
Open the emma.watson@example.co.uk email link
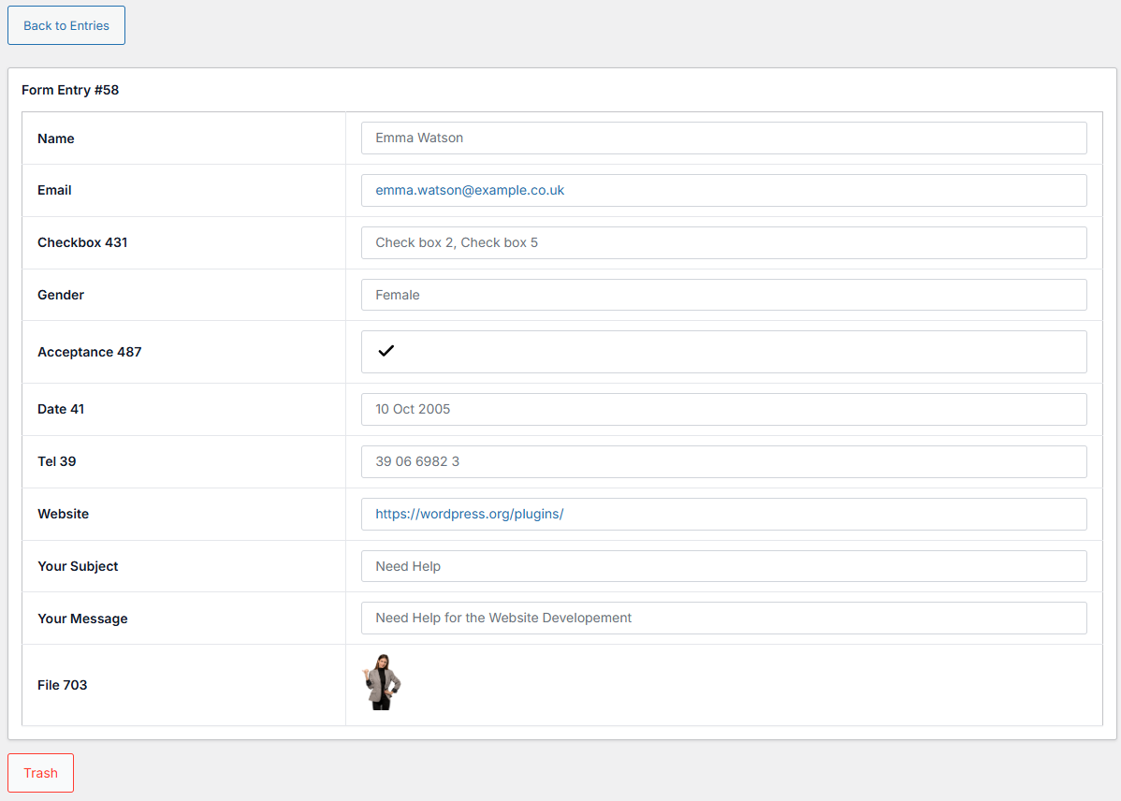coord(470,190)
